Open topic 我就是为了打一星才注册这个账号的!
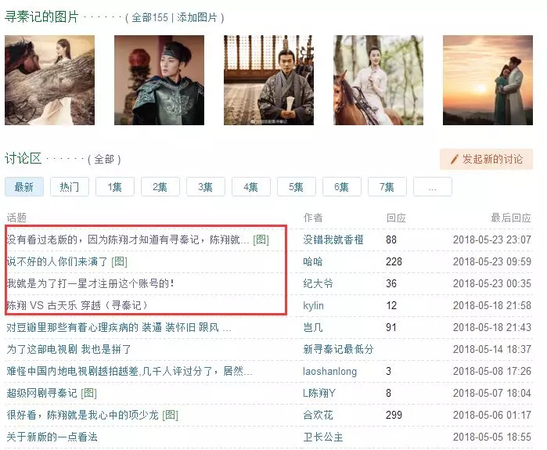The image size is (547, 450). pyautogui.click(x=90, y=283)
